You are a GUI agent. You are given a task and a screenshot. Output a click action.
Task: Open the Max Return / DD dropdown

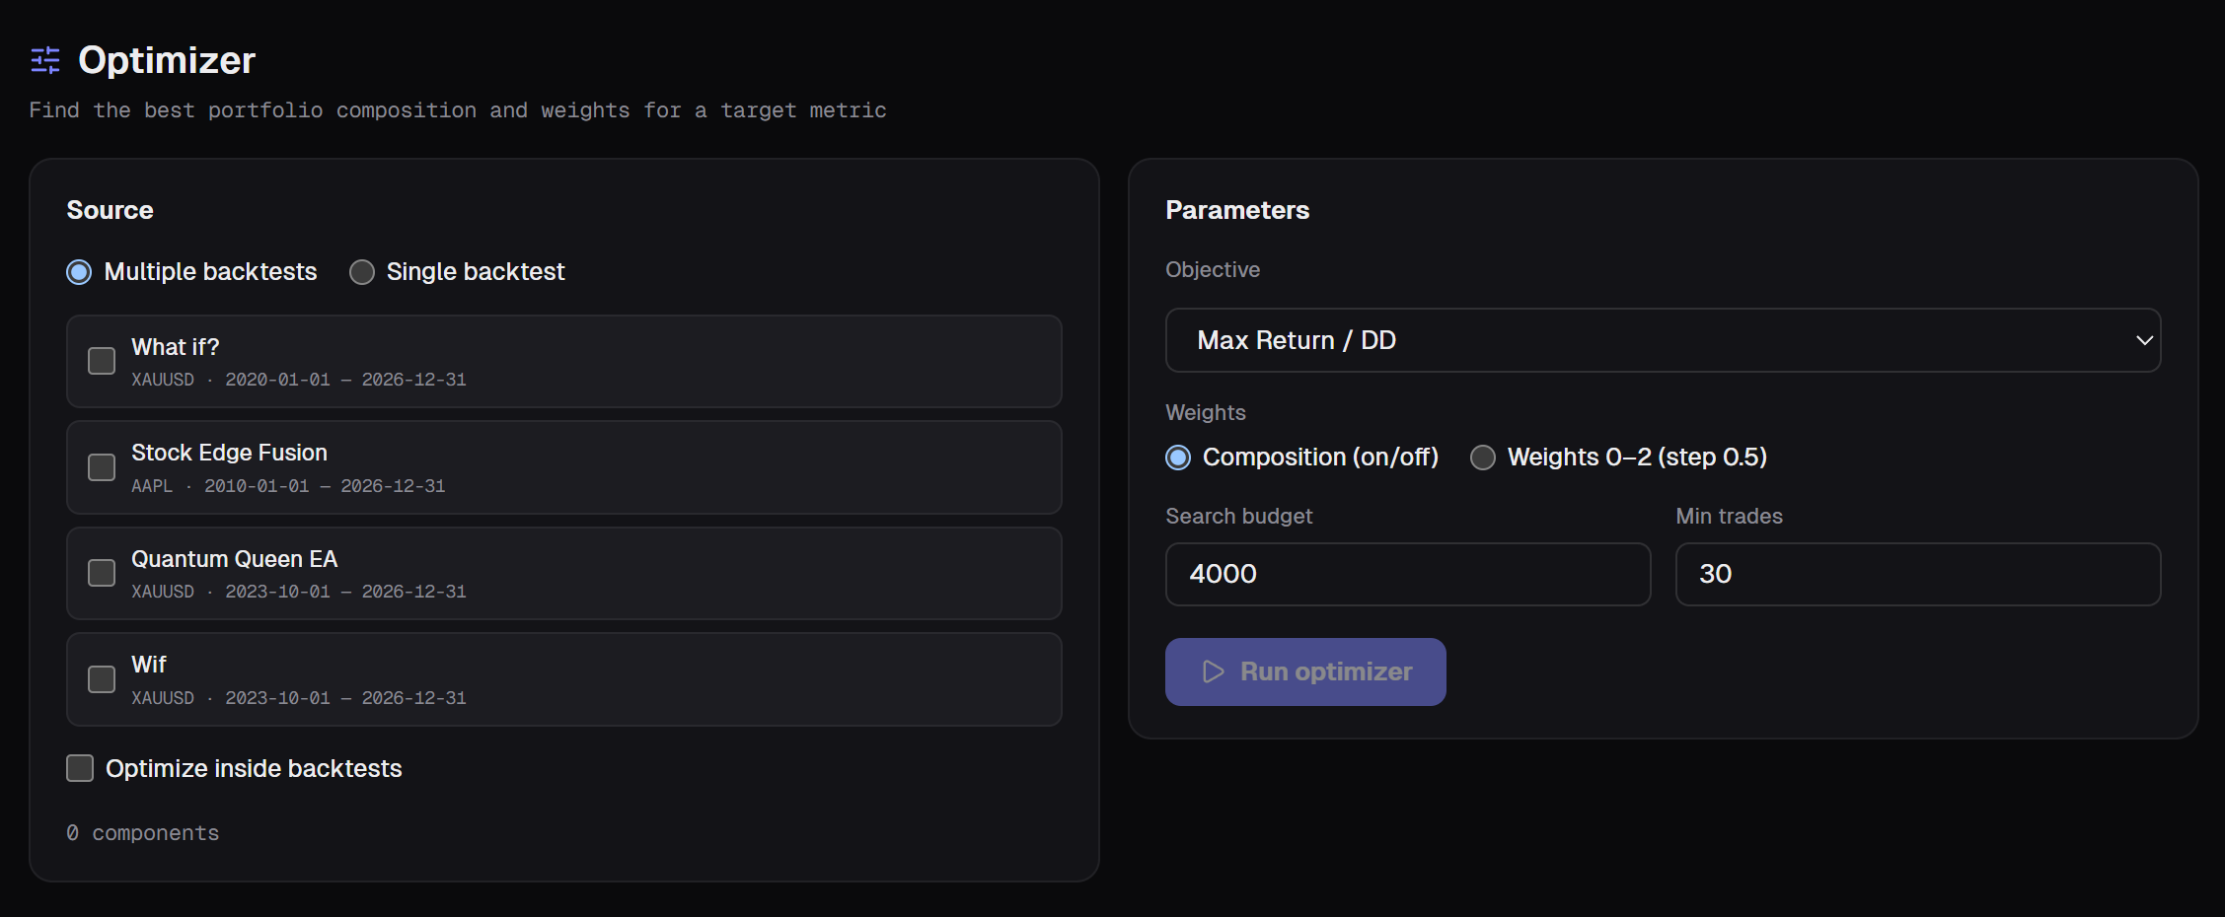coord(1663,340)
